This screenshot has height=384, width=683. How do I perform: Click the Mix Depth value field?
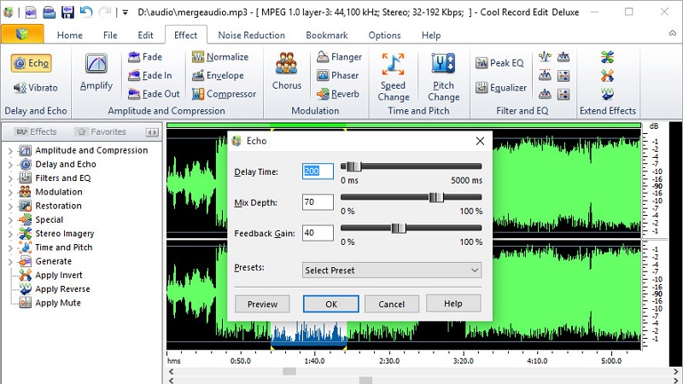[x=318, y=202]
